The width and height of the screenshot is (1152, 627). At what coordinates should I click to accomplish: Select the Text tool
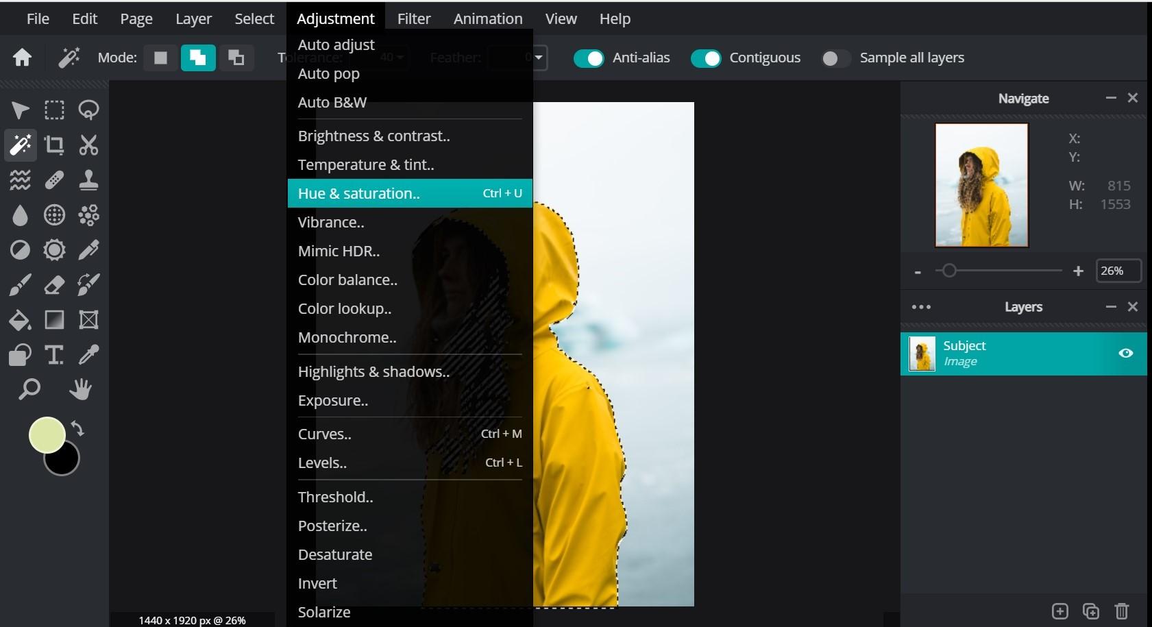[54, 355]
